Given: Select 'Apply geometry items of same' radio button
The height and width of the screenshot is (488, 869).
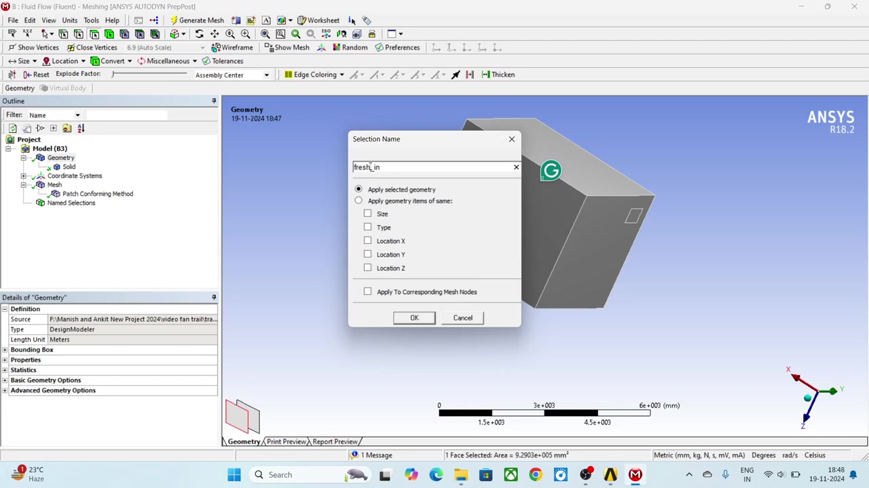Looking at the screenshot, I should point(358,201).
